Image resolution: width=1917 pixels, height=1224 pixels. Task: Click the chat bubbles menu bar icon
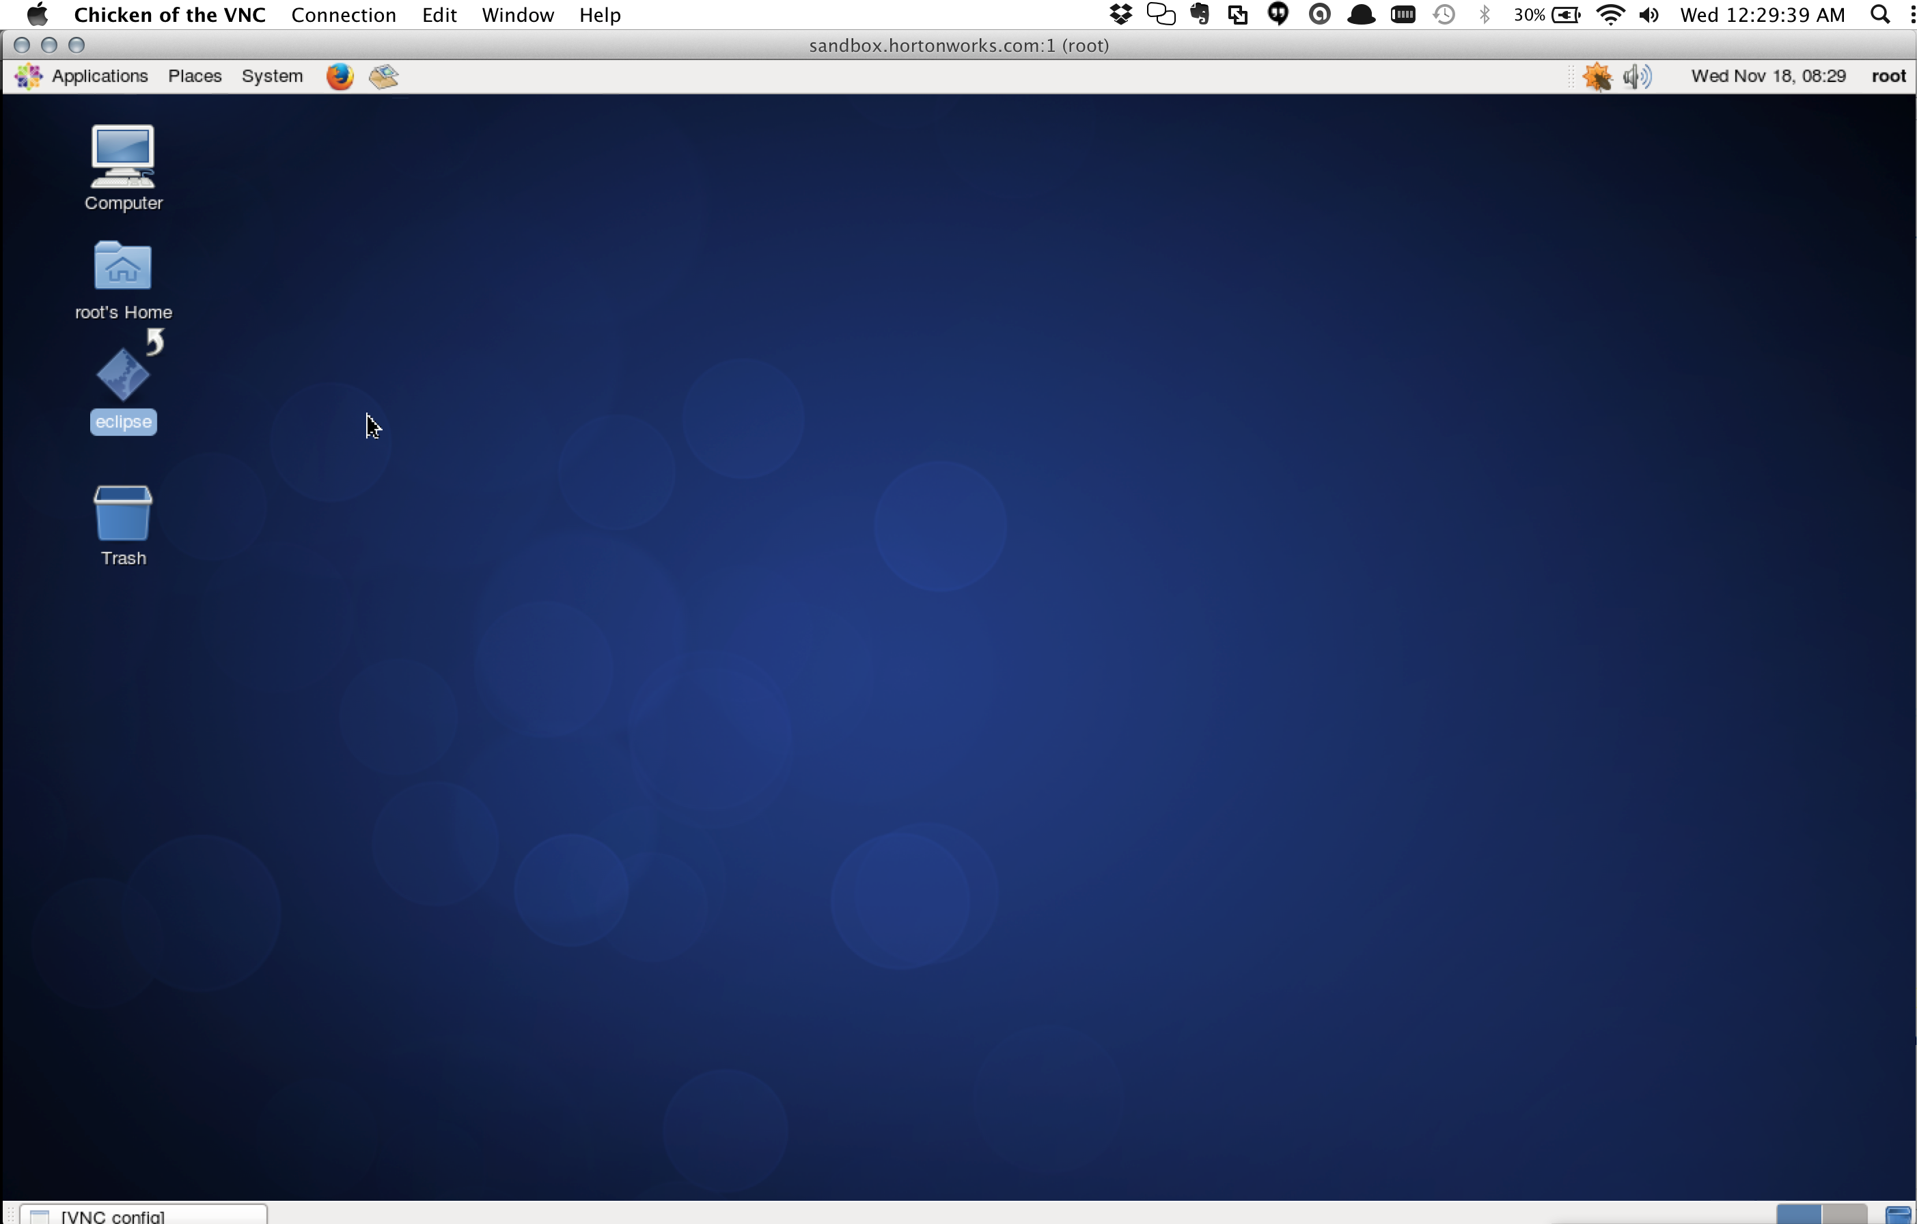[x=1161, y=14]
